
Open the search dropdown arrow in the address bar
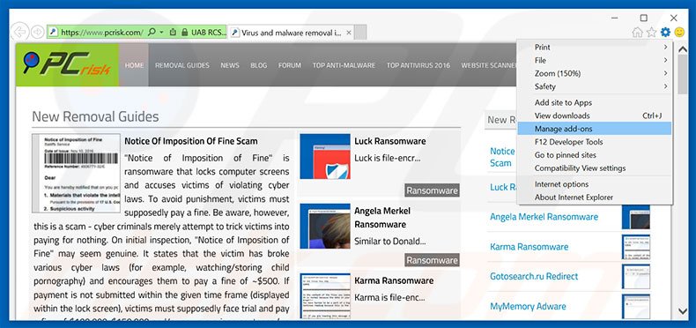(161, 33)
